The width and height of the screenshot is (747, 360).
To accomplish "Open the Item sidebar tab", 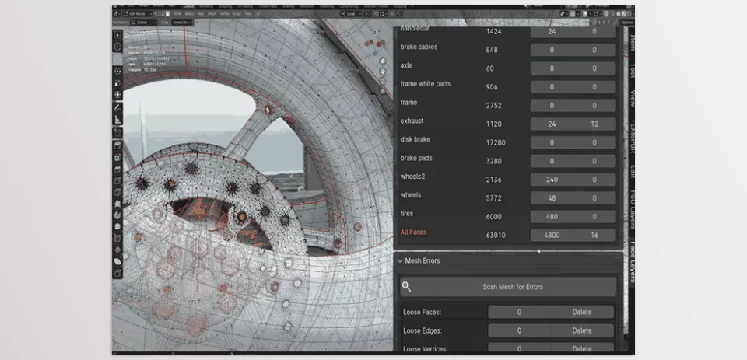I will [x=632, y=42].
